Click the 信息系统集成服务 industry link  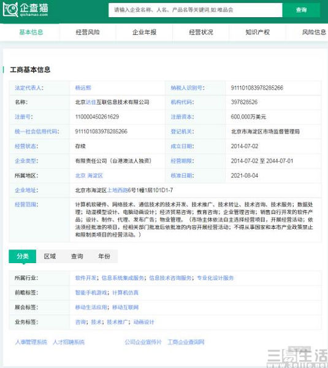[123, 278]
